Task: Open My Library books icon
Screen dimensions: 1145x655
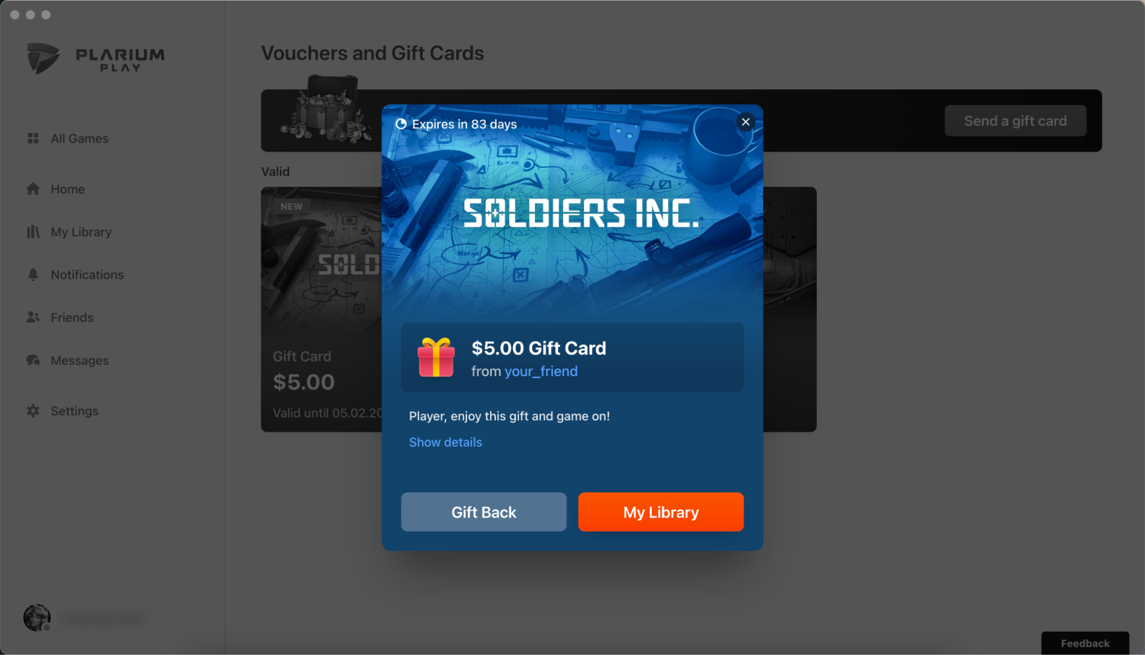Action: [x=33, y=232]
